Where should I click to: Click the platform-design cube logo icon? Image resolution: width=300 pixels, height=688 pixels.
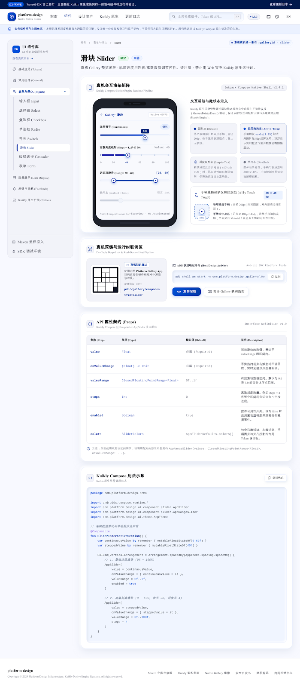point(12,17)
